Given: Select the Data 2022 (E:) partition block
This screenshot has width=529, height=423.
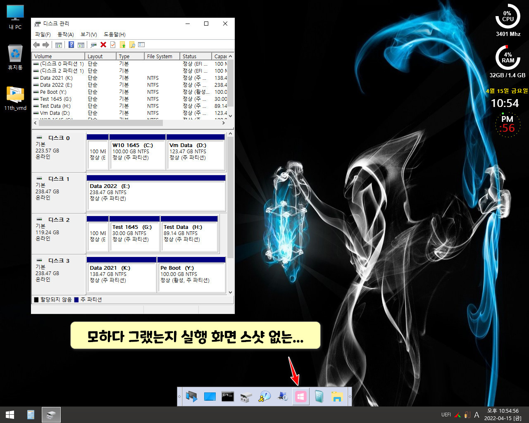Looking at the screenshot, I should [x=156, y=192].
